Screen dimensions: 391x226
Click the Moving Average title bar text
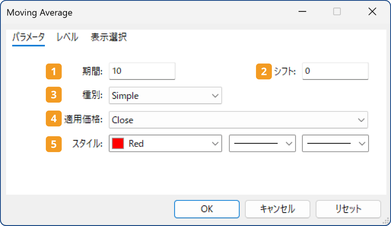pyautogui.click(x=39, y=13)
